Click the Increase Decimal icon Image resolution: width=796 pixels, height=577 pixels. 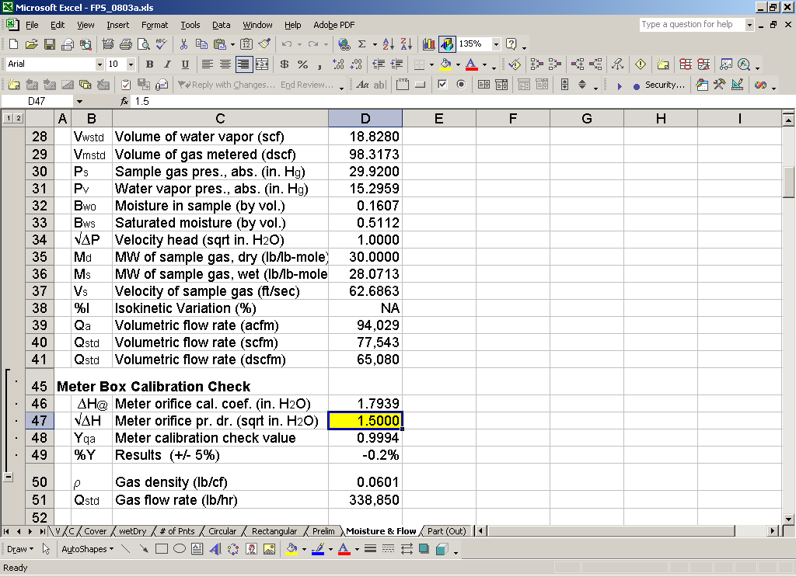point(338,64)
